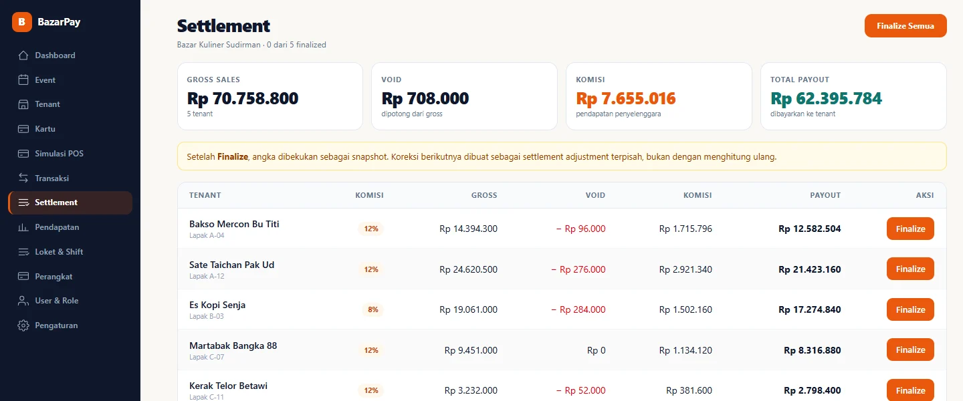Screen dimensions: 963x401
Task: Click the 8% commission badge
Action: pyautogui.click(x=372, y=309)
